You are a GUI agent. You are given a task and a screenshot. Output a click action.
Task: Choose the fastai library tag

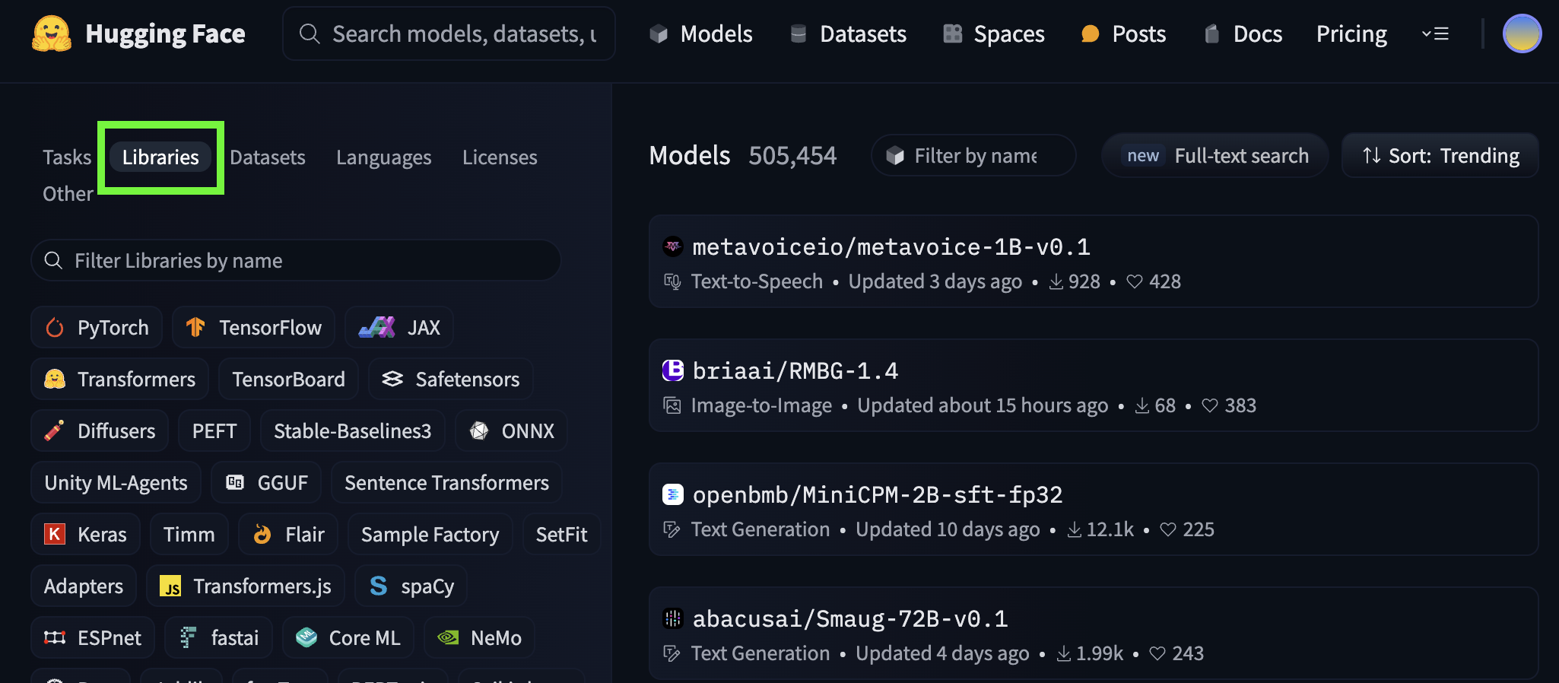pyautogui.click(x=219, y=638)
